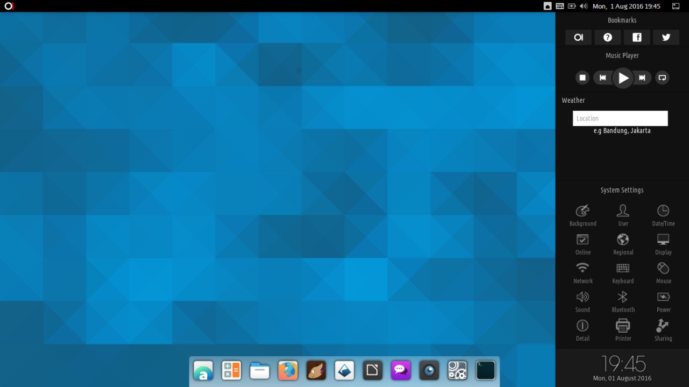Open Power settings
This screenshot has width=689, height=387.
663,301
